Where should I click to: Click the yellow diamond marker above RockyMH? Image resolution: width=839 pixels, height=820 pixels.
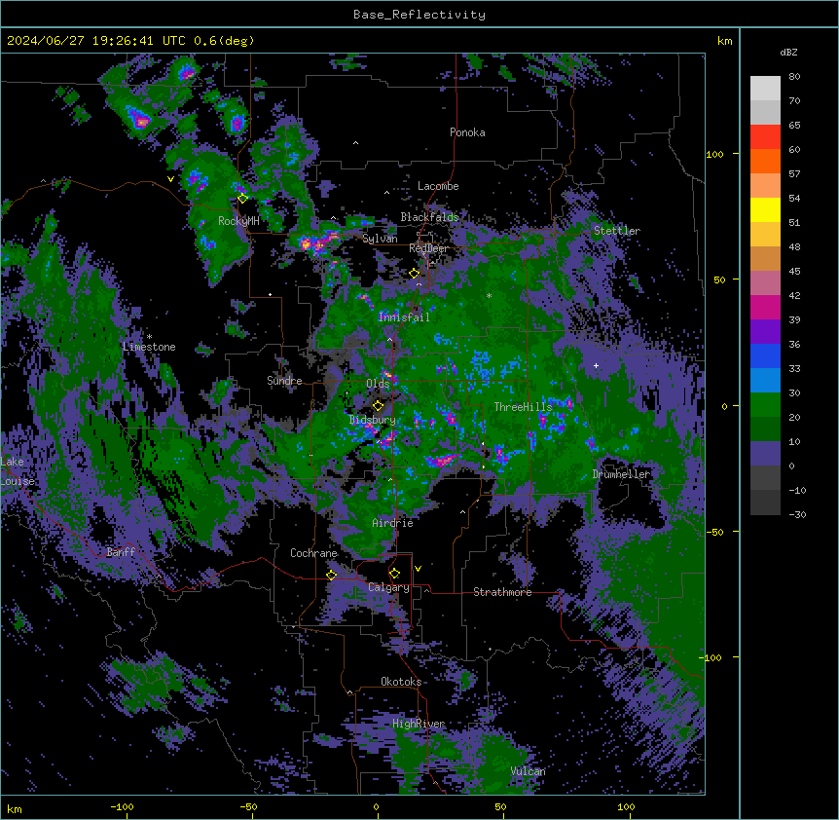point(242,199)
